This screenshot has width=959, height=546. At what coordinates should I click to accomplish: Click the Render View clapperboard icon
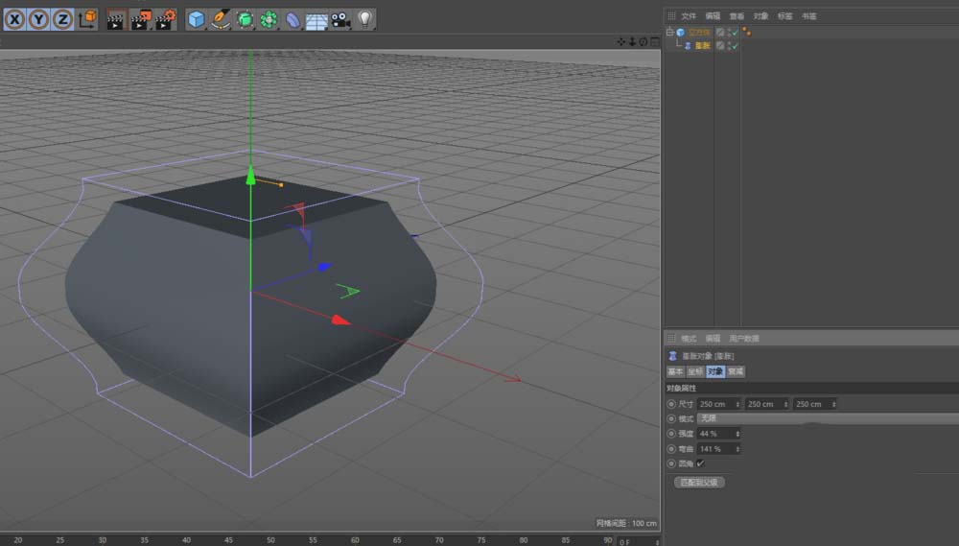[x=116, y=18]
